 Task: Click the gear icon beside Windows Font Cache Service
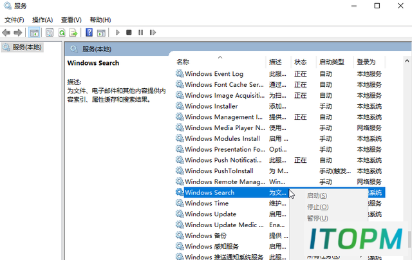(x=180, y=84)
